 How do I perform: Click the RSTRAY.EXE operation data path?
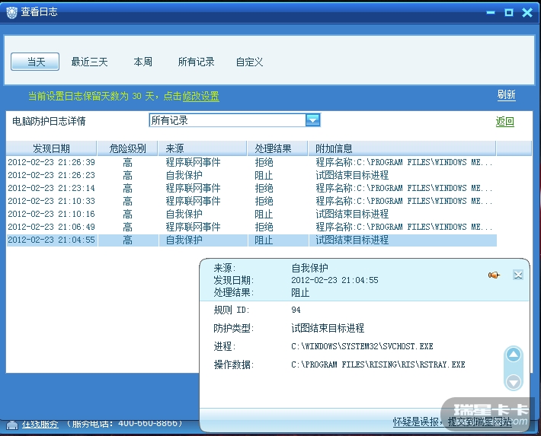pos(378,364)
